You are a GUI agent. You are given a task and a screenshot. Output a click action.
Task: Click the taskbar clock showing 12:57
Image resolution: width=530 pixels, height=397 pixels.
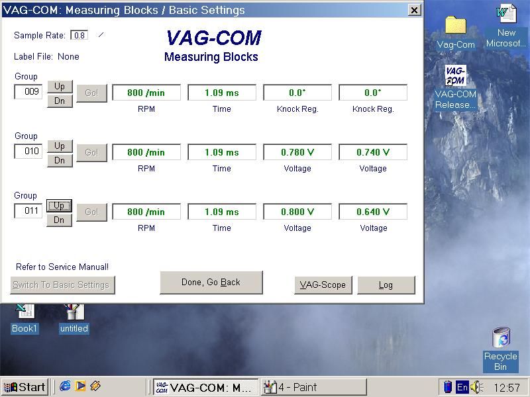(506, 387)
